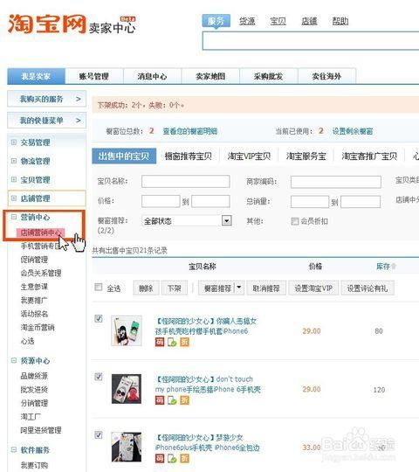Click the 设置淘宝VIP button
419x472 pixels.
[x=313, y=288]
